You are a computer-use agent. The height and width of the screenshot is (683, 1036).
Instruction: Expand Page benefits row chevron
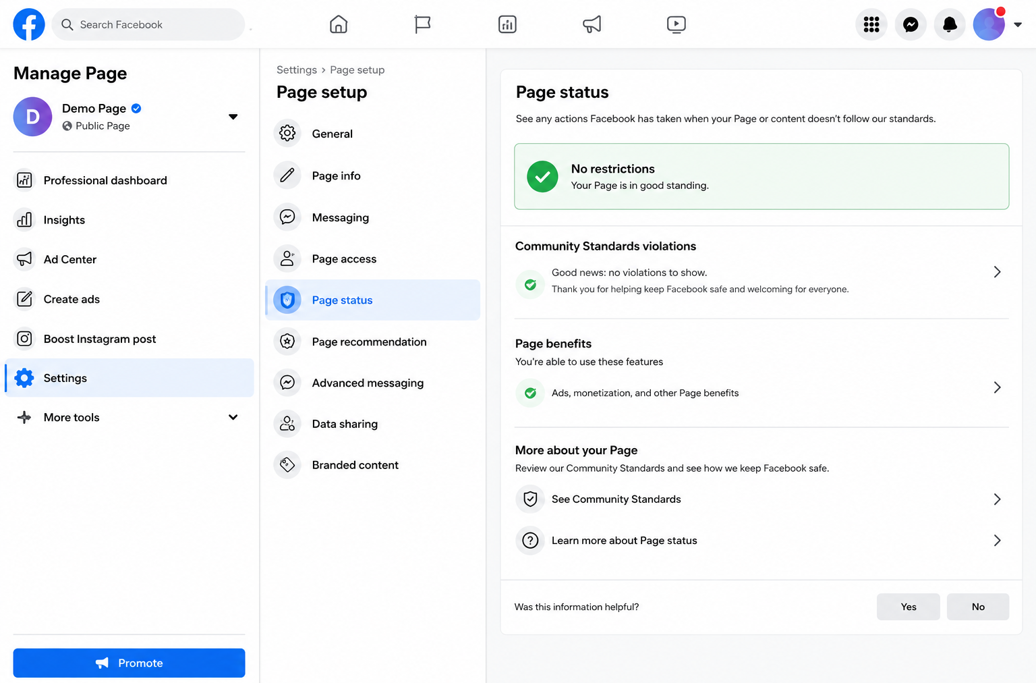997,387
